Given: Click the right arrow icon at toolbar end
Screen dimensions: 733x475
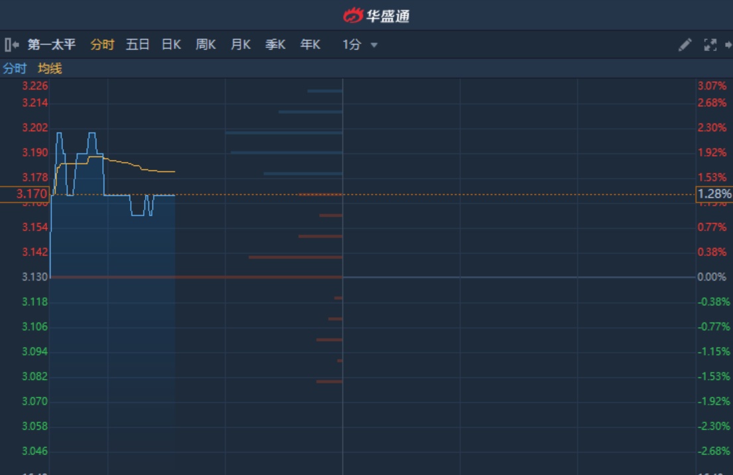Looking at the screenshot, I should (x=728, y=45).
